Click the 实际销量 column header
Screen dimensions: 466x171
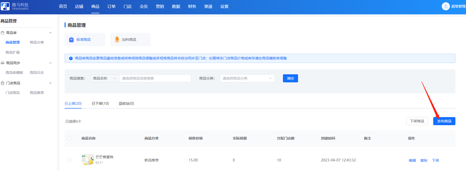click(240, 138)
